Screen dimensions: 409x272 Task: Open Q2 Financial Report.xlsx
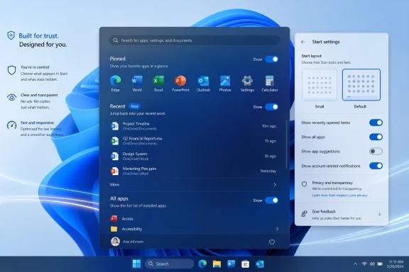pos(193,141)
